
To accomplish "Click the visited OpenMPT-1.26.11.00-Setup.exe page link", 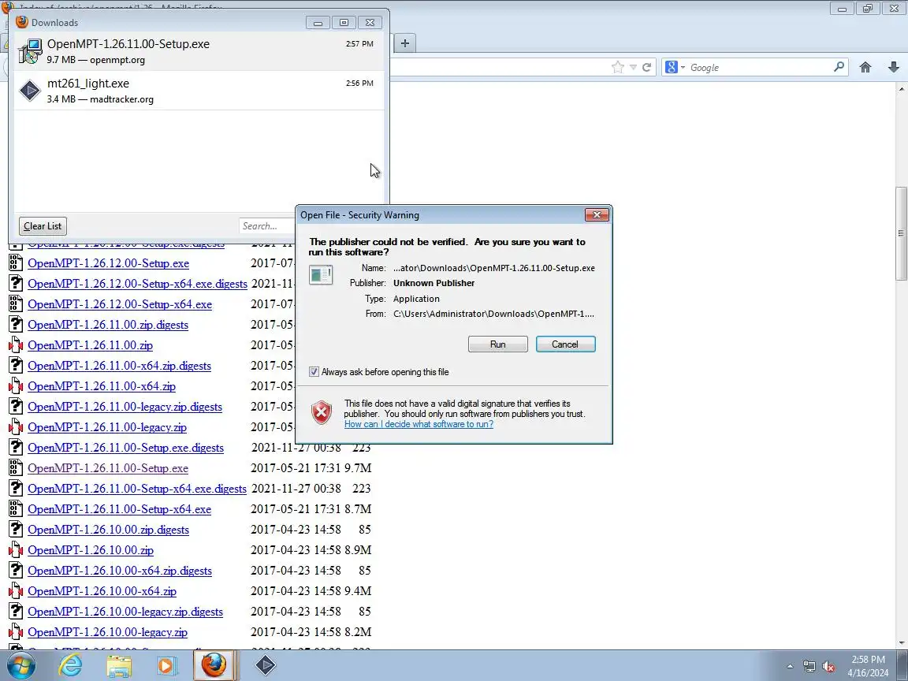I will [108, 468].
